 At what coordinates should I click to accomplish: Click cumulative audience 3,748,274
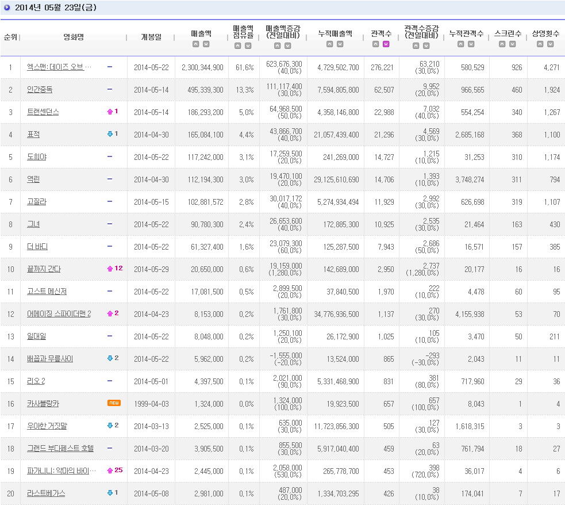click(470, 179)
